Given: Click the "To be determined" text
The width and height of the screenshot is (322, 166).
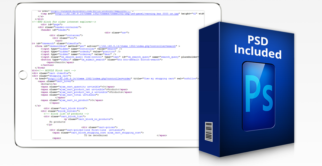Looking at the screenshot, I should [96, 135].
